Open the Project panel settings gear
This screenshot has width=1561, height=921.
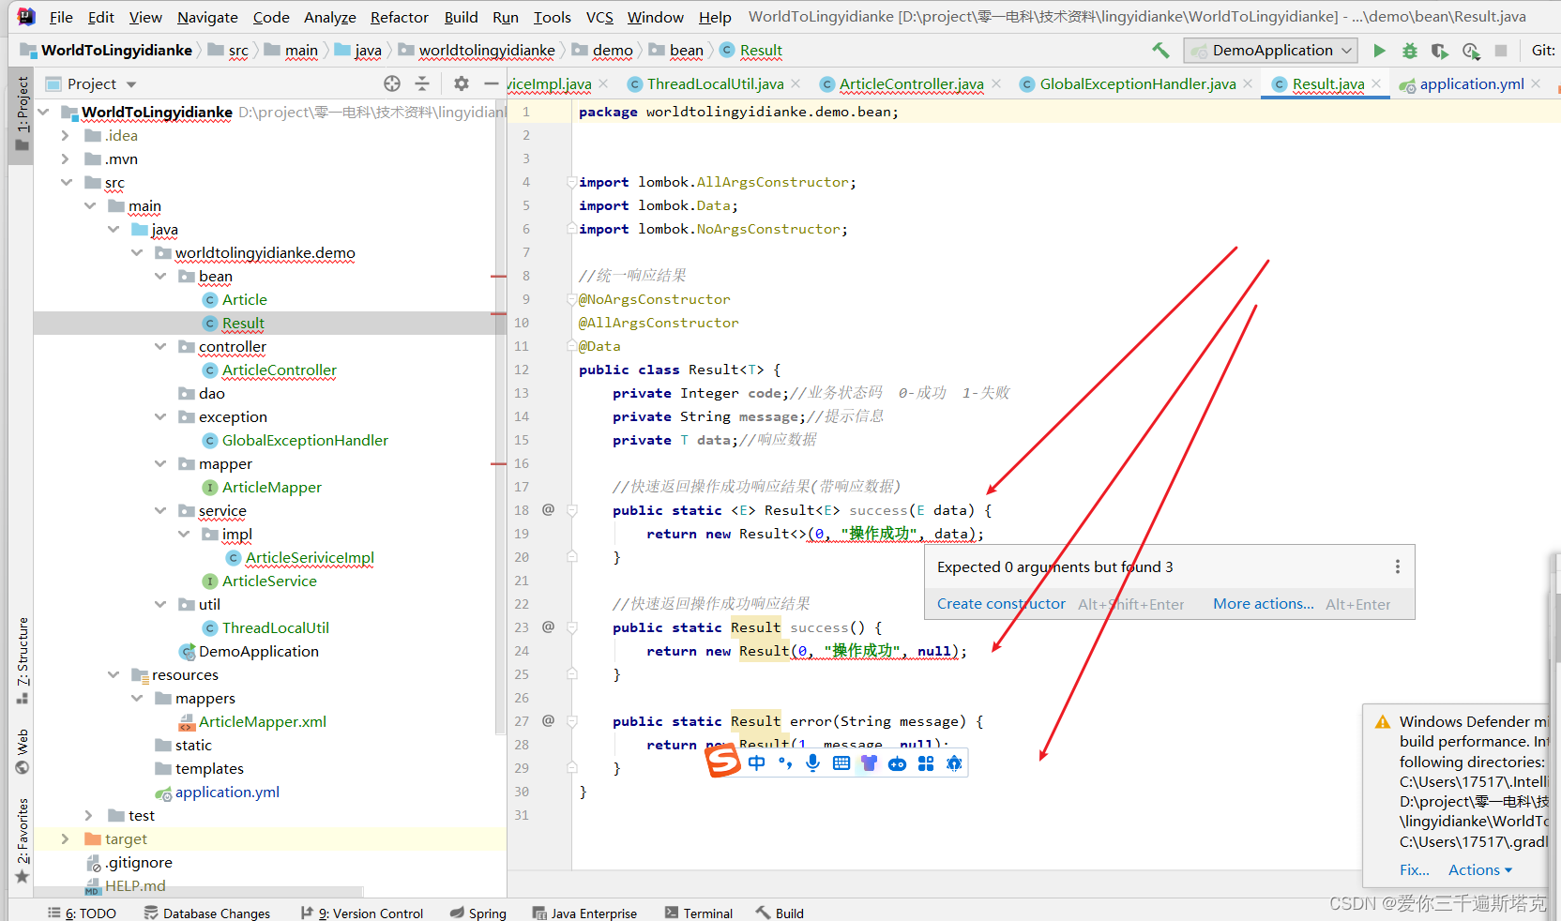tap(461, 83)
